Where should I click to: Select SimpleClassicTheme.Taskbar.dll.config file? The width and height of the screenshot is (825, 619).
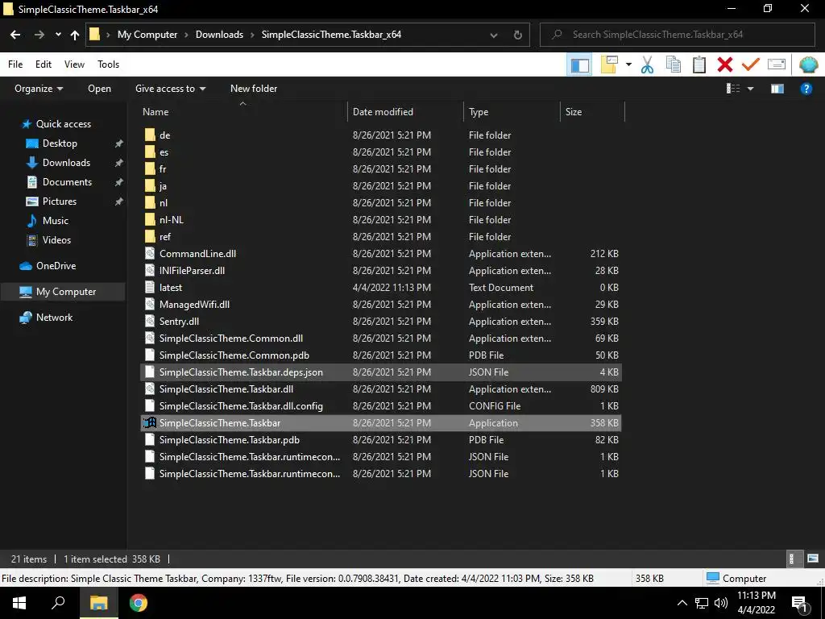point(241,406)
